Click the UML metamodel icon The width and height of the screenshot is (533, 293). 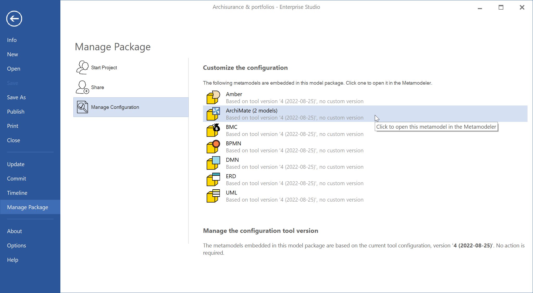[x=213, y=196]
